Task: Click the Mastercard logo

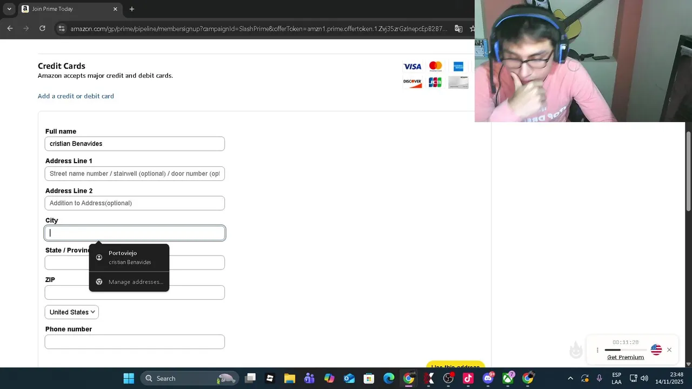Action: [435, 66]
